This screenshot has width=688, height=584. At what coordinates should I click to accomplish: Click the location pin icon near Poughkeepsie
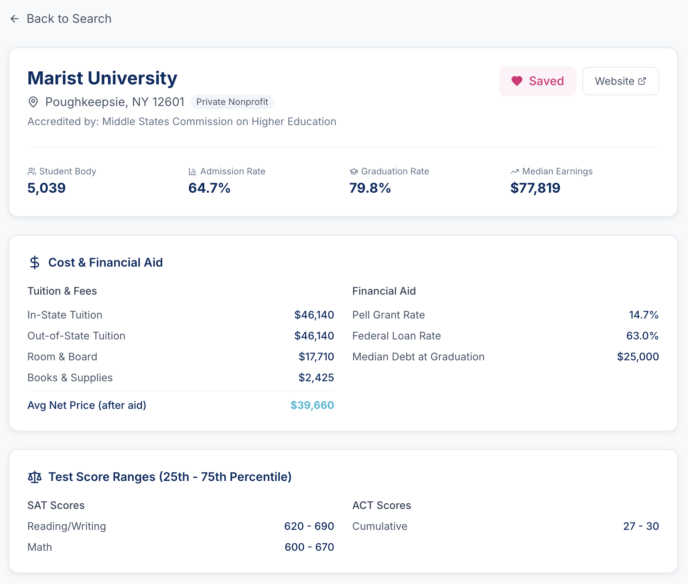pos(33,102)
